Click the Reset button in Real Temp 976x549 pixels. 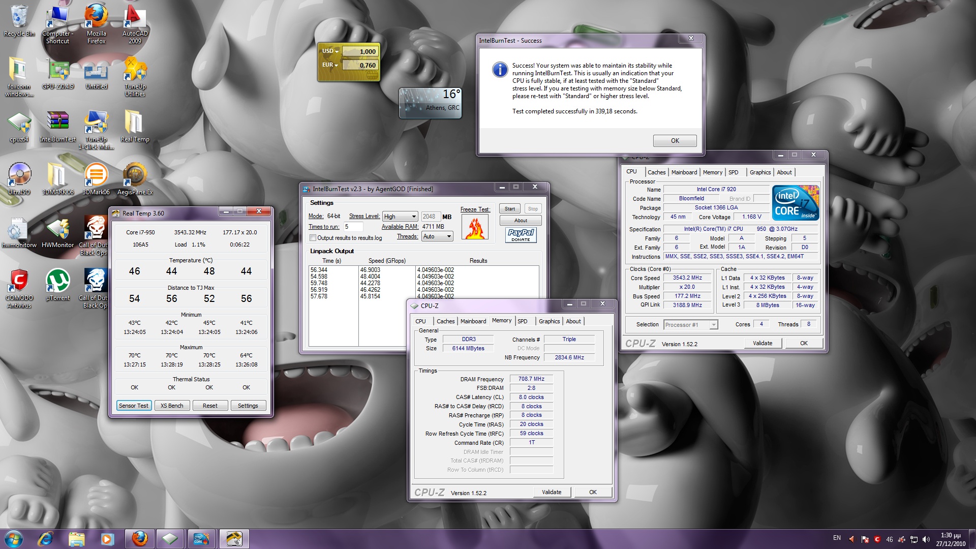210,406
